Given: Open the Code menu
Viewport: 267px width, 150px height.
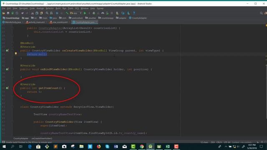Looking at the screenshot, I should 32,8.
